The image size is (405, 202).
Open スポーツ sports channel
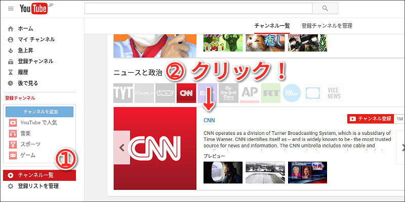[x=30, y=144]
